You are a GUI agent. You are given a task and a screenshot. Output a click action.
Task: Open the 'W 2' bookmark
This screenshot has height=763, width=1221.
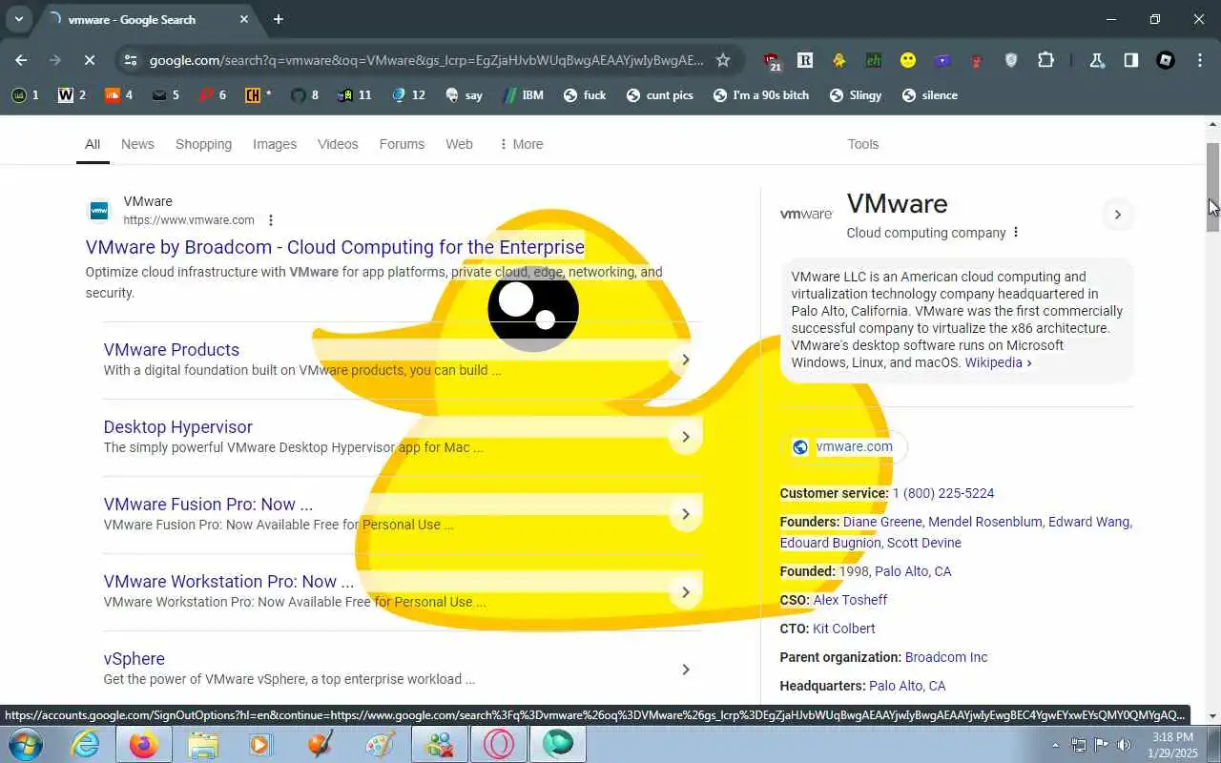pyautogui.click(x=72, y=95)
